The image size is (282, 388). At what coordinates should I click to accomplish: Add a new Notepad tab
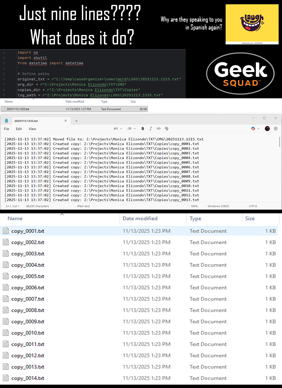tap(76, 121)
